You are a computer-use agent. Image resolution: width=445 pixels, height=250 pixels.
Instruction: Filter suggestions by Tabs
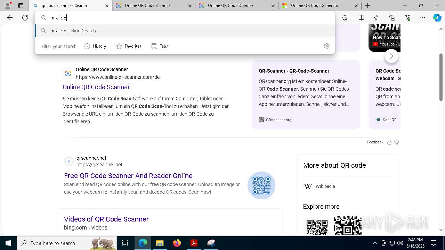pos(160,46)
